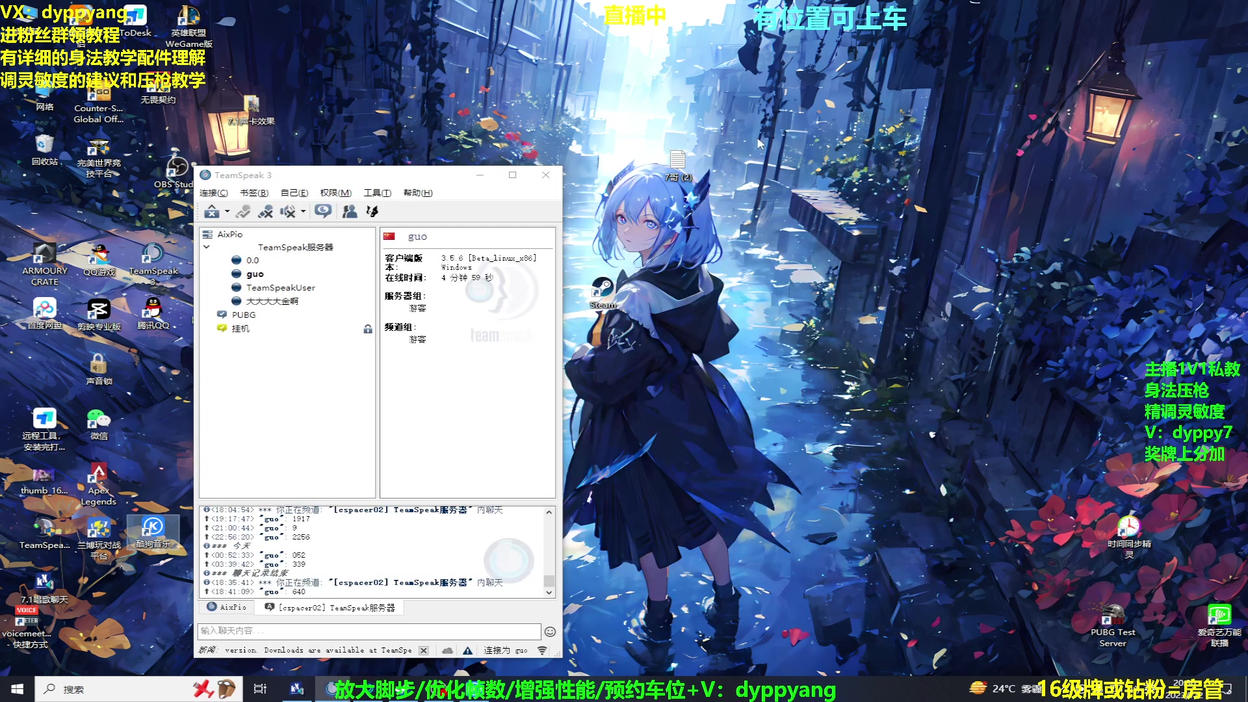Toggle speaker mute in TeamSpeak toolbar
The height and width of the screenshot is (702, 1248).
[x=287, y=211]
